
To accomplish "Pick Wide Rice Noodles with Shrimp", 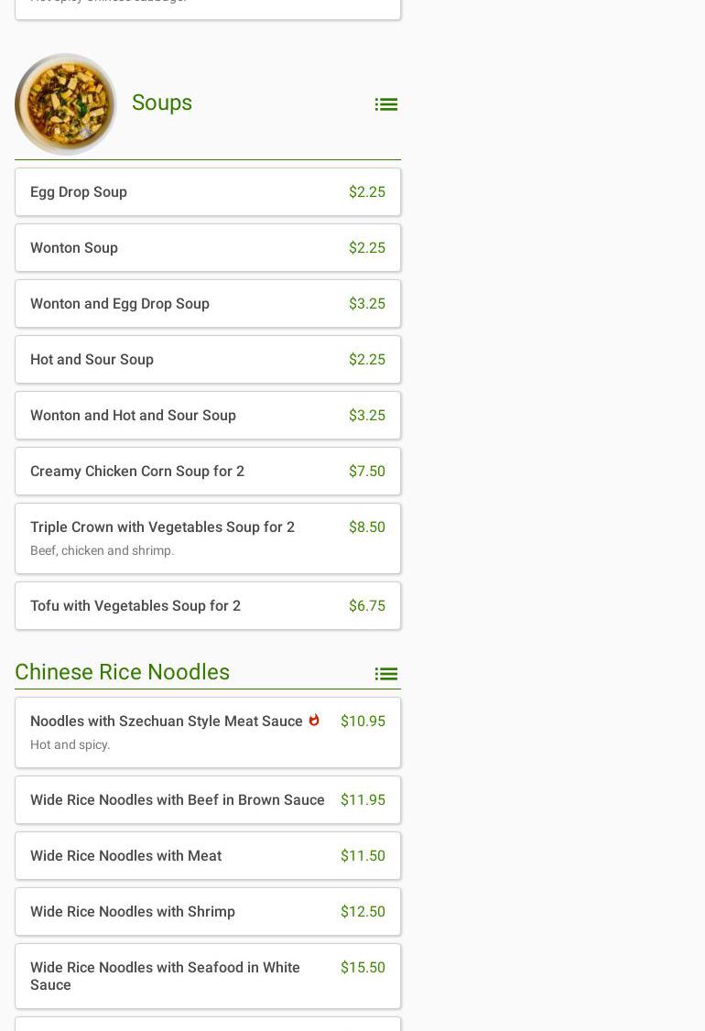I will 208,912.
